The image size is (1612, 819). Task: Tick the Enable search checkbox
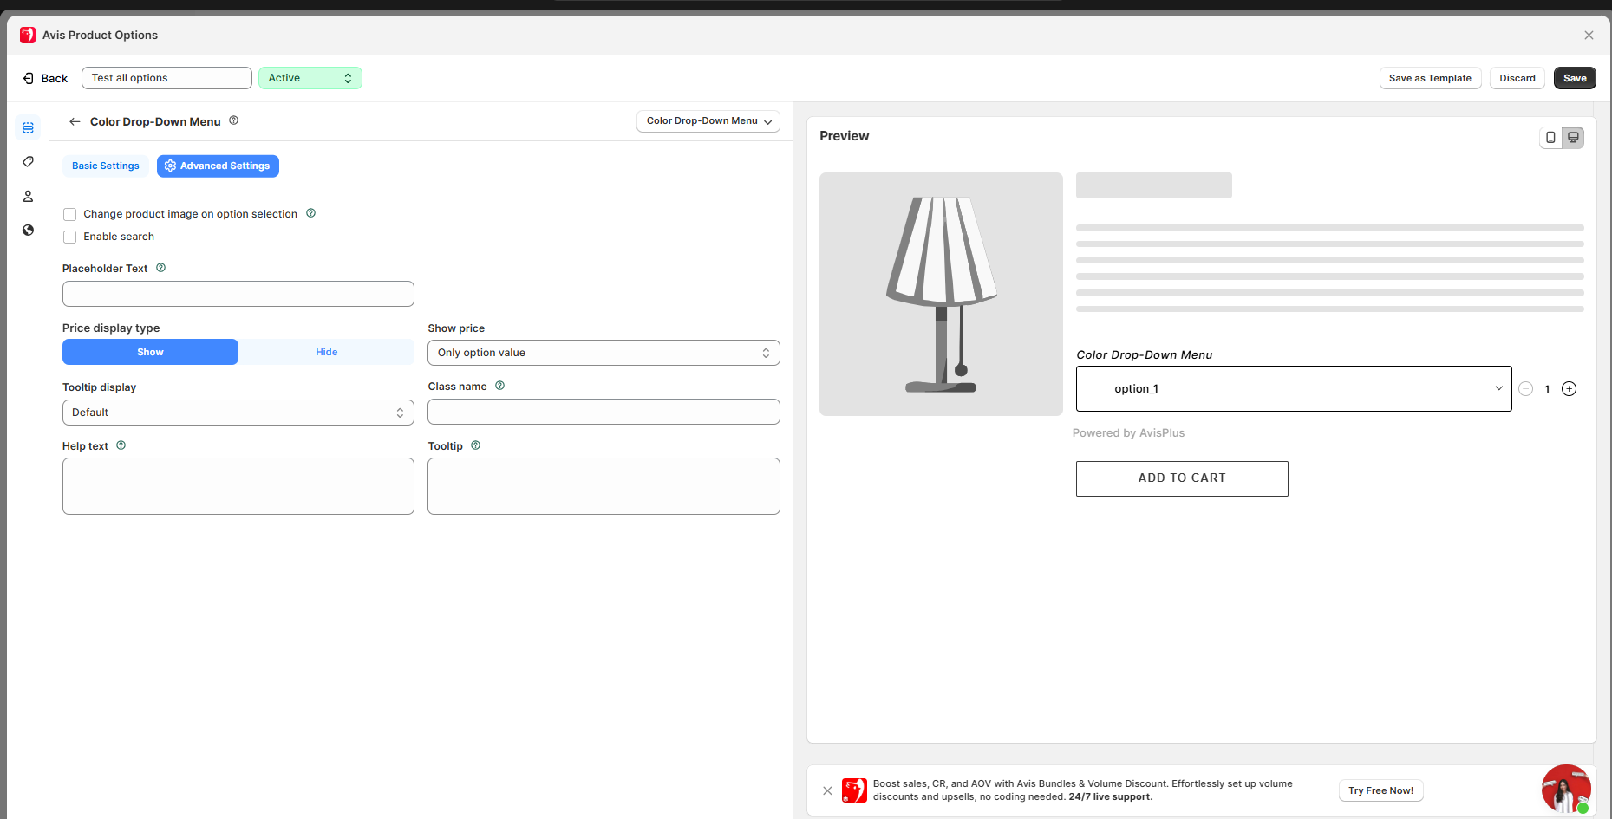pos(70,237)
